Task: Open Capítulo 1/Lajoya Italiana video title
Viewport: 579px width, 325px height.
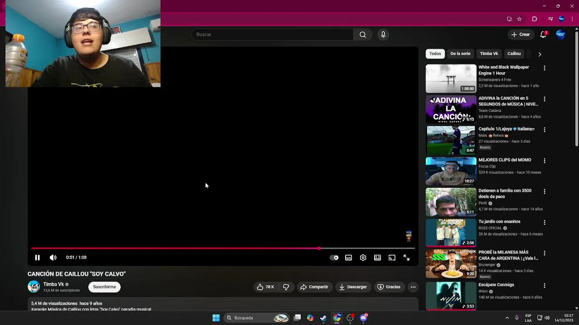Action: [507, 129]
